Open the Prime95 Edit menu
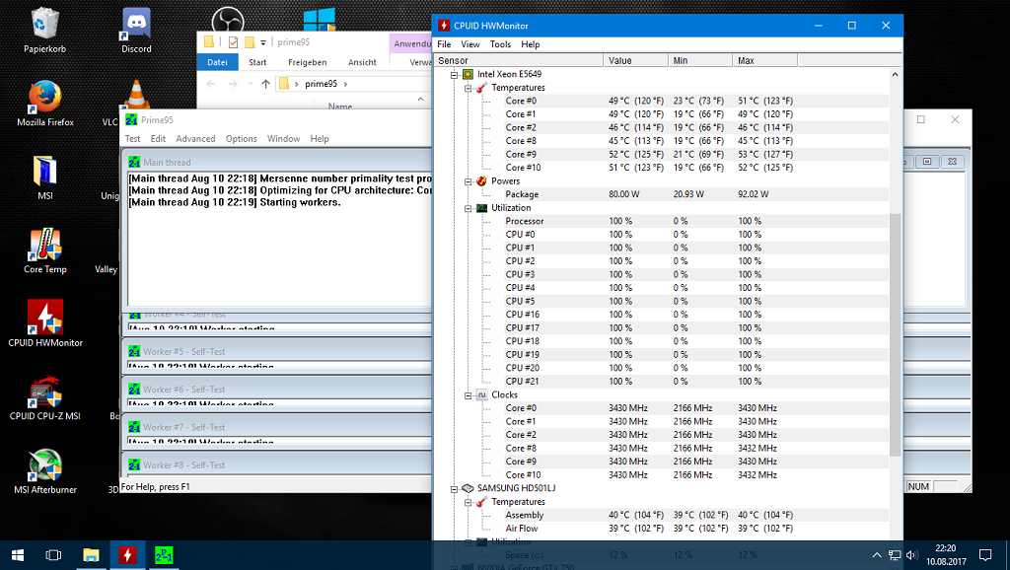 click(x=158, y=138)
